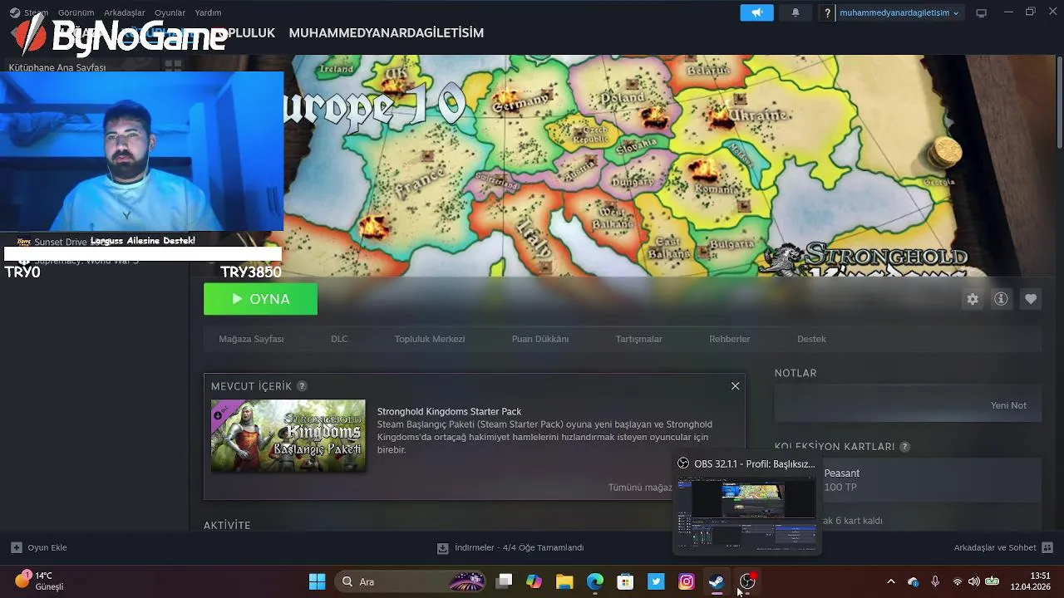
Task: Open File Explorer from taskbar
Action: coord(564,581)
